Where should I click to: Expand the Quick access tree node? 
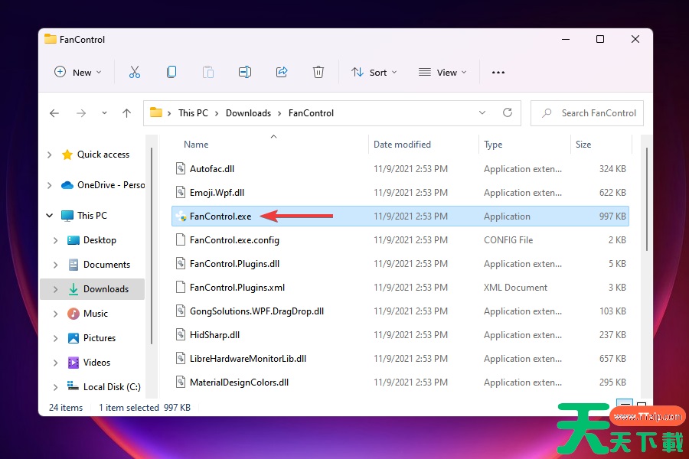(50, 155)
